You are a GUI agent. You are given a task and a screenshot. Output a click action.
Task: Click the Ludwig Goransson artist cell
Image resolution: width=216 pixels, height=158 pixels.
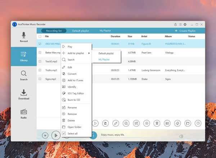(151, 70)
